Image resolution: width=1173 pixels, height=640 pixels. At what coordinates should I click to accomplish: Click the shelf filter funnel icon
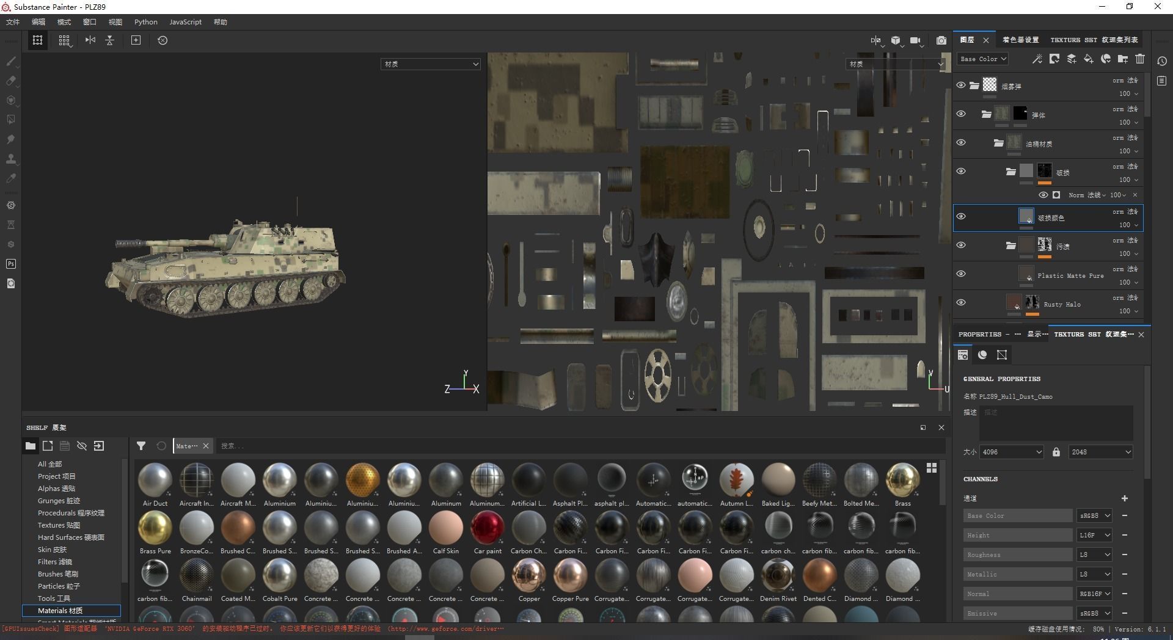(141, 446)
